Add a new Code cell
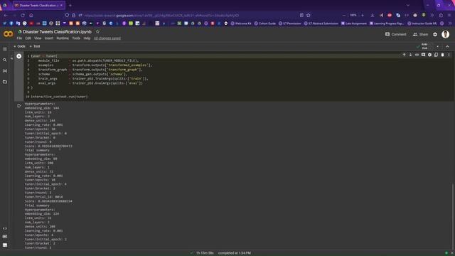Screen dimensions: 455x256 (x=19, y=46)
